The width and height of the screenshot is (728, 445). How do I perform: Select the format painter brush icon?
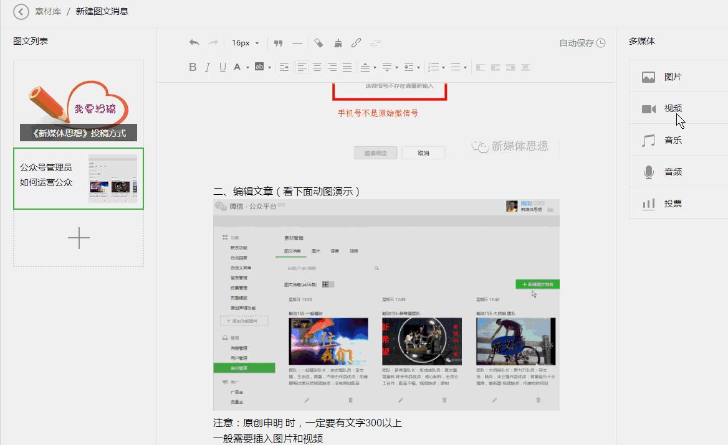coord(337,42)
